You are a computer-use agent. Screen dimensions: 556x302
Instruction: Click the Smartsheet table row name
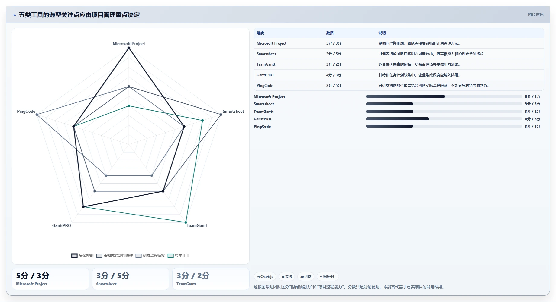pos(266,54)
